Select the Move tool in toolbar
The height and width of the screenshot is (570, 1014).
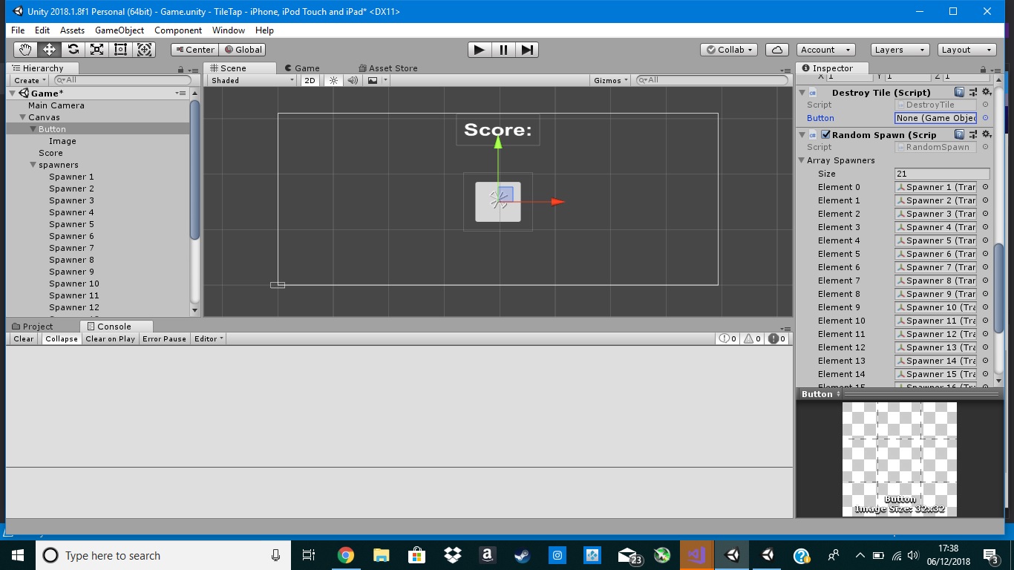49,50
